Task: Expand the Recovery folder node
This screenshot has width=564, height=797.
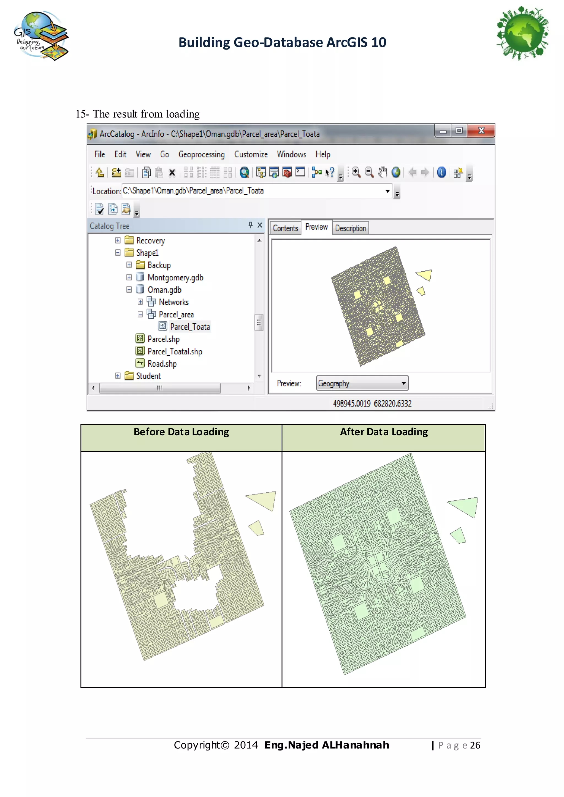Action: [x=118, y=240]
